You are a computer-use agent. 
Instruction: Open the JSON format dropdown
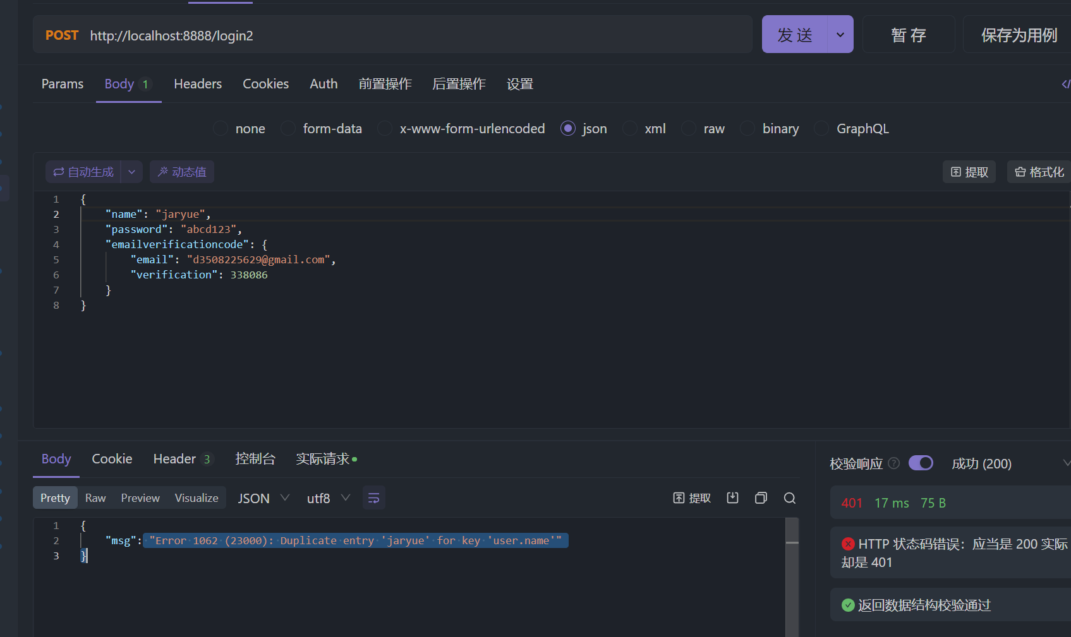point(263,498)
